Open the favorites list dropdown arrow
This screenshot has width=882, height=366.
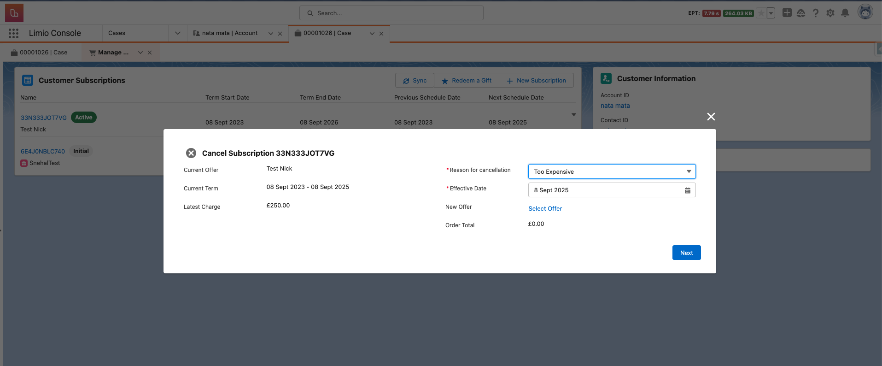pos(771,13)
